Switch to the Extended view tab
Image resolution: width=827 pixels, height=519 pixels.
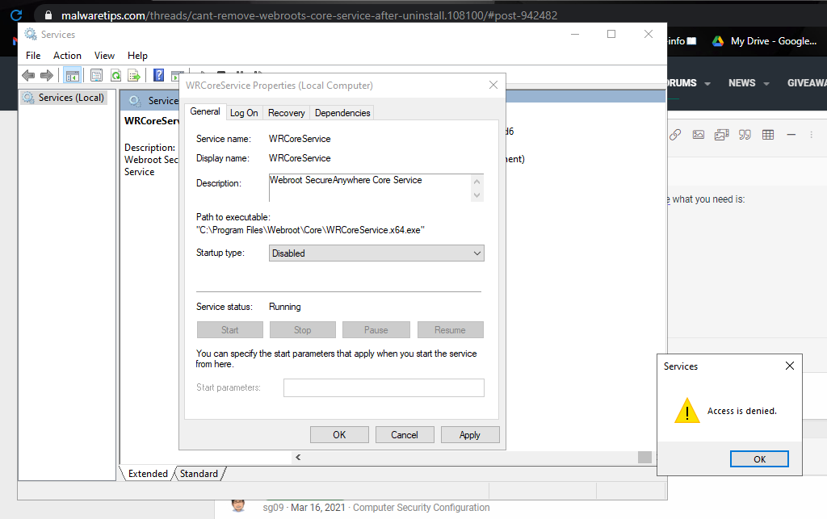[148, 474]
